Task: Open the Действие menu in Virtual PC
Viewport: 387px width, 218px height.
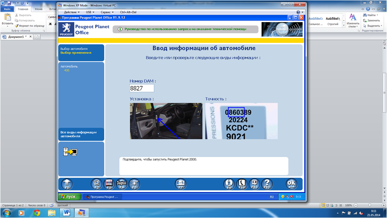Action: 72,12
